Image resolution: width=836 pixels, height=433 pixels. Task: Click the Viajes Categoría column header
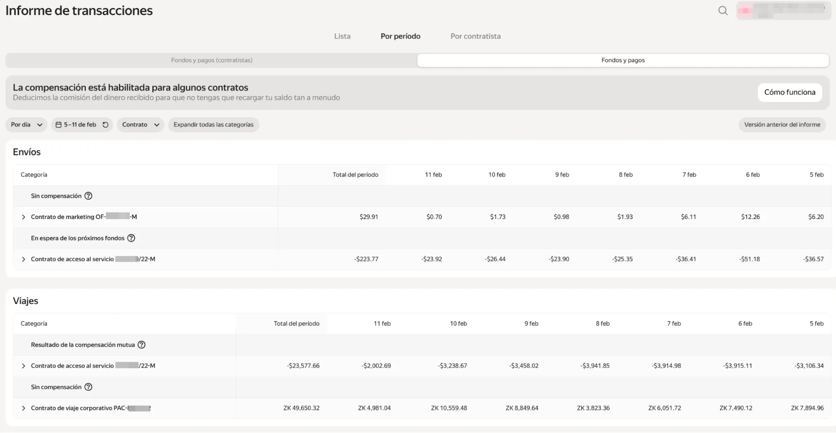click(34, 324)
